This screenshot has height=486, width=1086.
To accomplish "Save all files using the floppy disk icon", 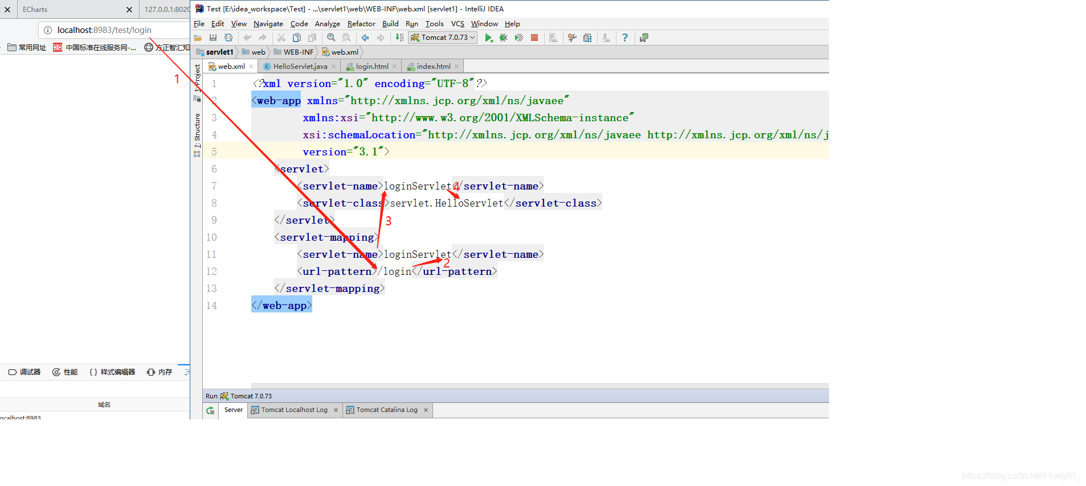I will (213, 38).
